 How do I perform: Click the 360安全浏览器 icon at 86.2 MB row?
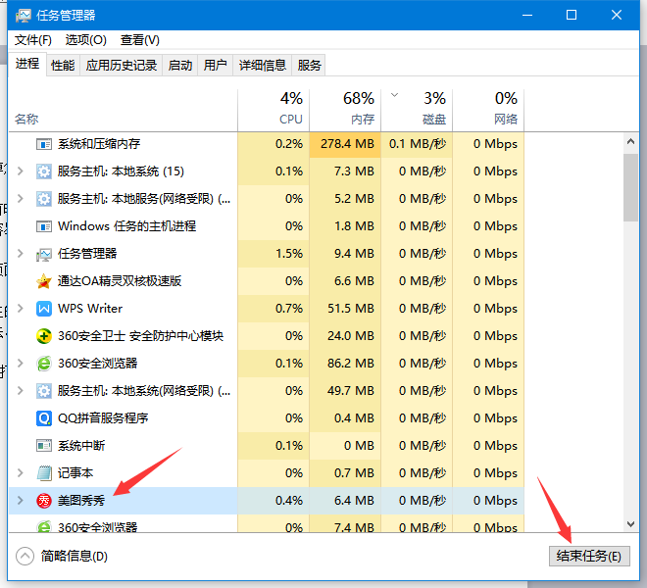coord(44,364)
